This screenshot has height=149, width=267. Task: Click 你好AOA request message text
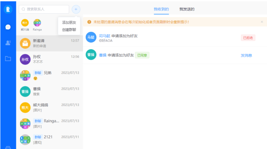click(x=106, y=41)
